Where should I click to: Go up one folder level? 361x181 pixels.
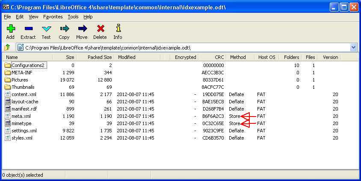tap(7, 48)
